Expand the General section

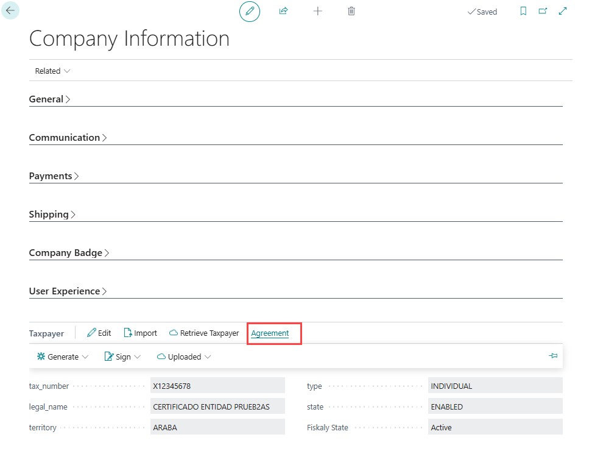tap(49, 99)
